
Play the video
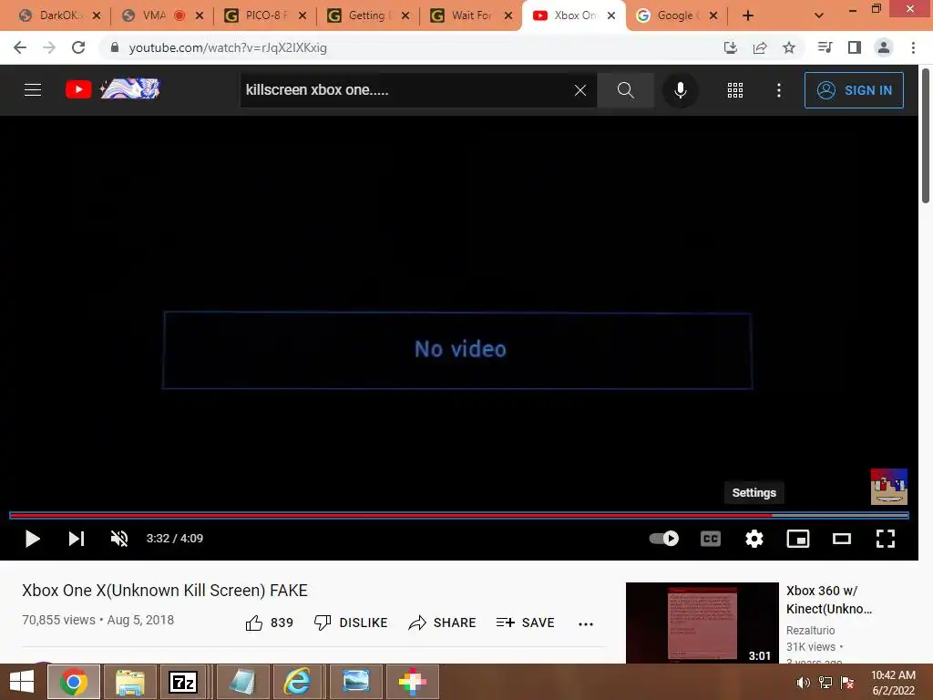(32, 539)
